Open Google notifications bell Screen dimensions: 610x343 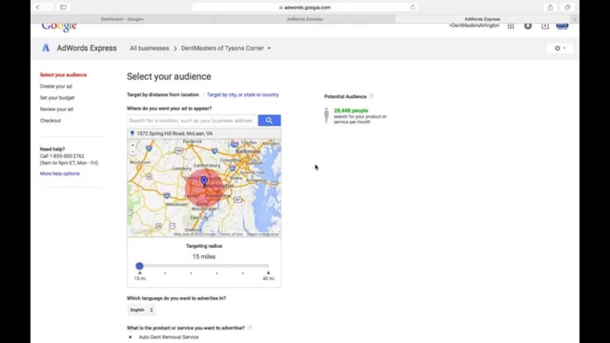point(528,26)
